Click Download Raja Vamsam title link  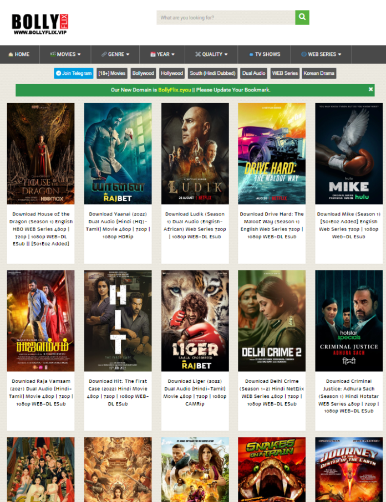point(41,392)
